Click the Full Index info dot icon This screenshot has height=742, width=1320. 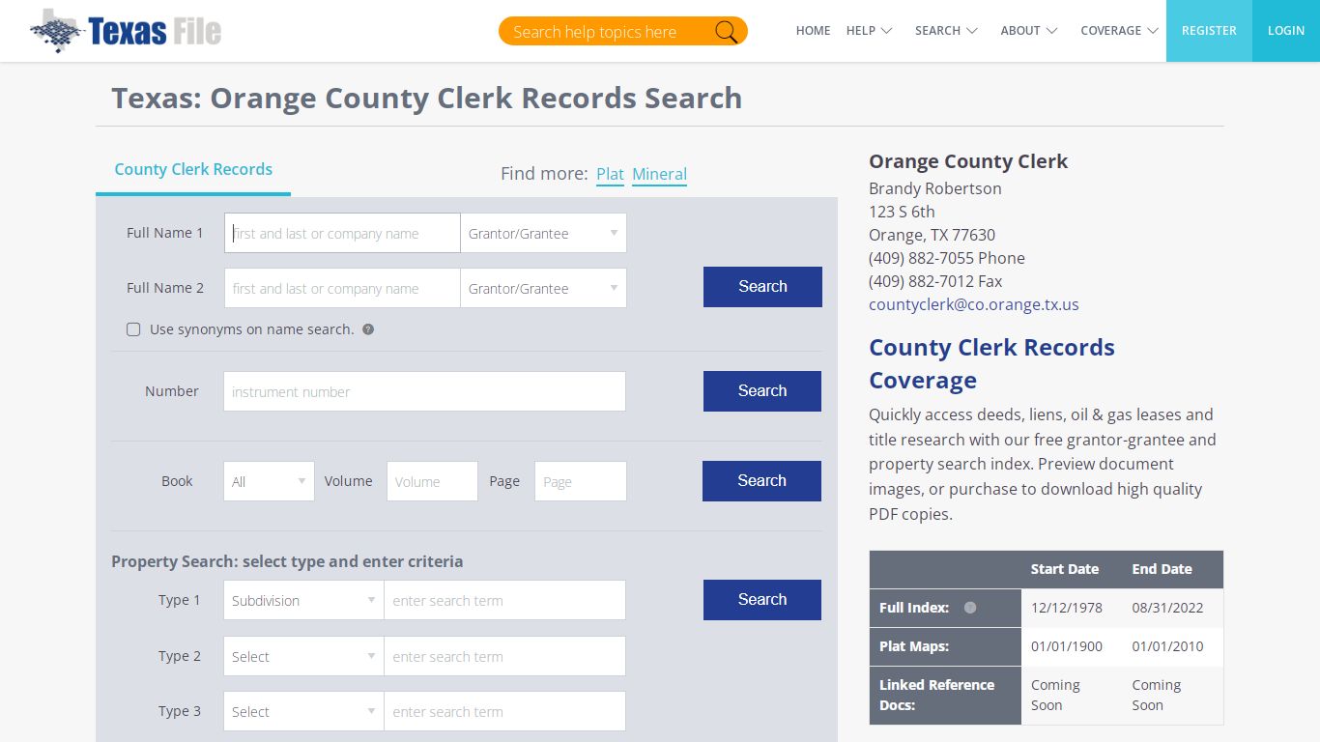pos(970,608)
